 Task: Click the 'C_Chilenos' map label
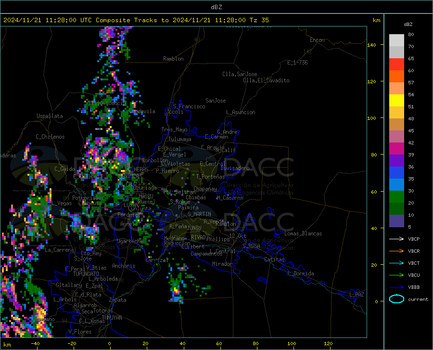(x=50, y=137)
